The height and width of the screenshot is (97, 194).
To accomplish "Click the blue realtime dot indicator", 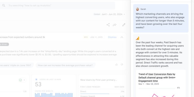I will tap(36, 79).
